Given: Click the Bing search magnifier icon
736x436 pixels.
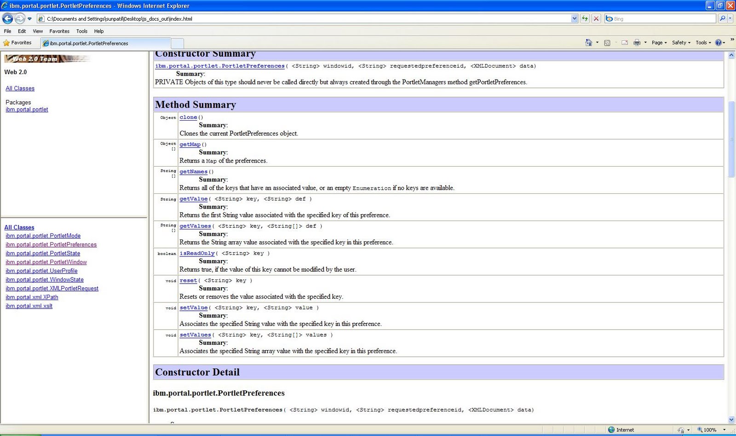Looking at the screenshot, I should pos(722,18).
